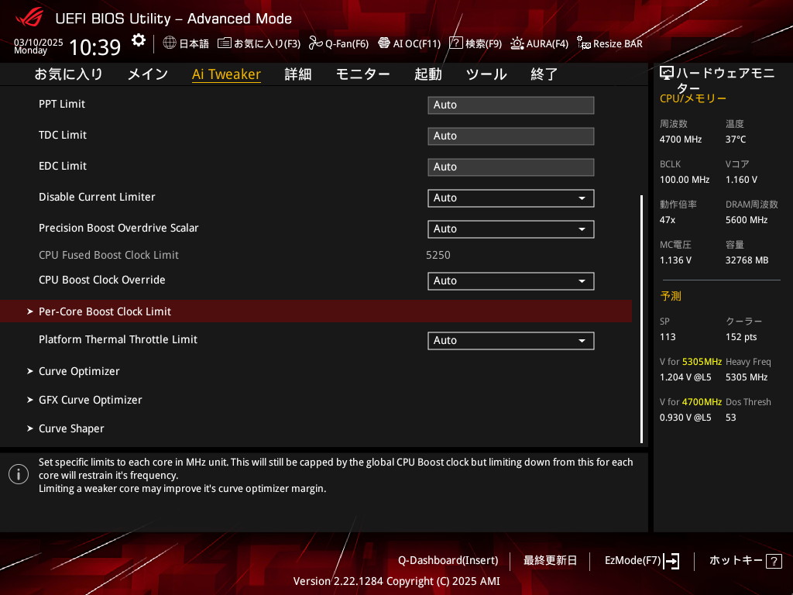This screenshot has height=595, width=793.
Task: Click the 100.00 MHz BCLK value
Action: 685,180
